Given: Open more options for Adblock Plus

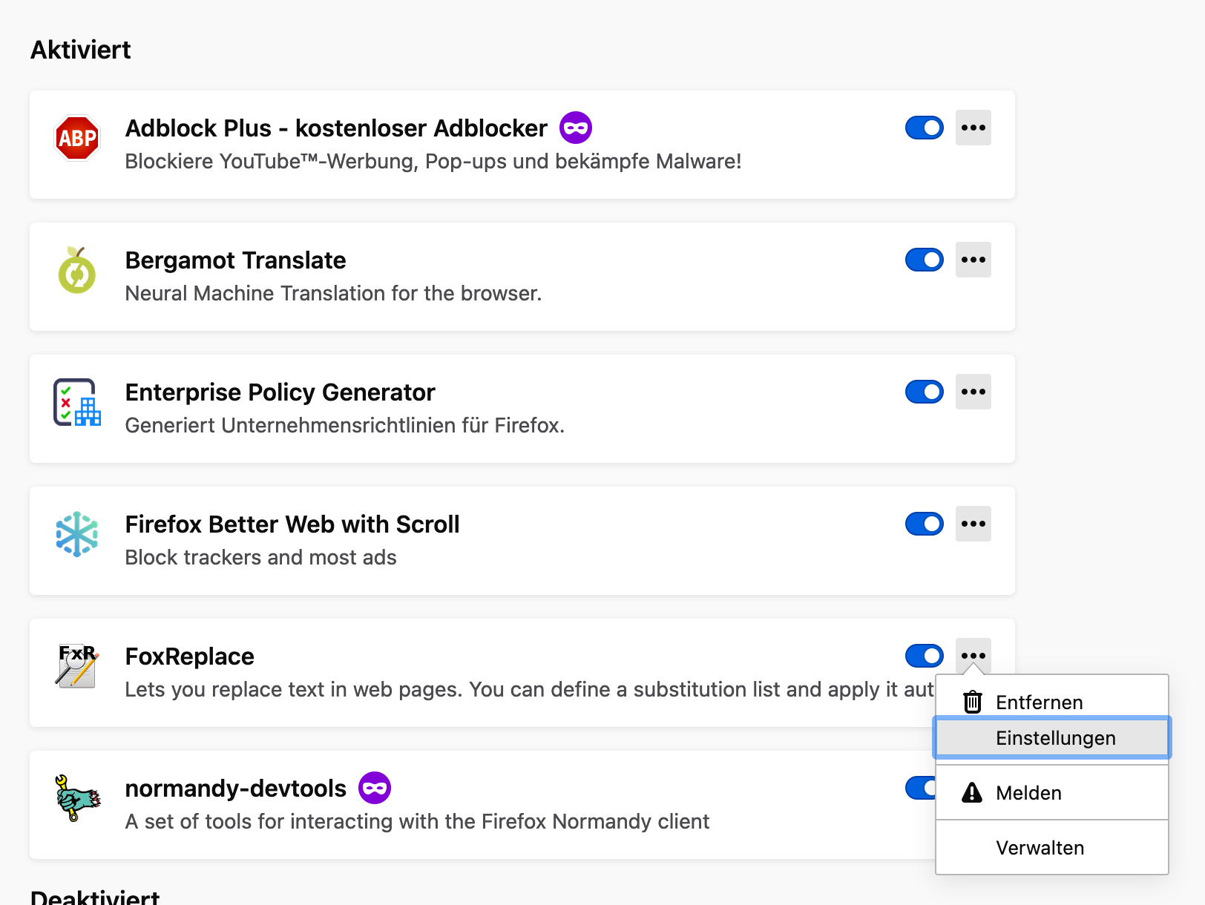Looking at the screenshot, I should (973, 128).
